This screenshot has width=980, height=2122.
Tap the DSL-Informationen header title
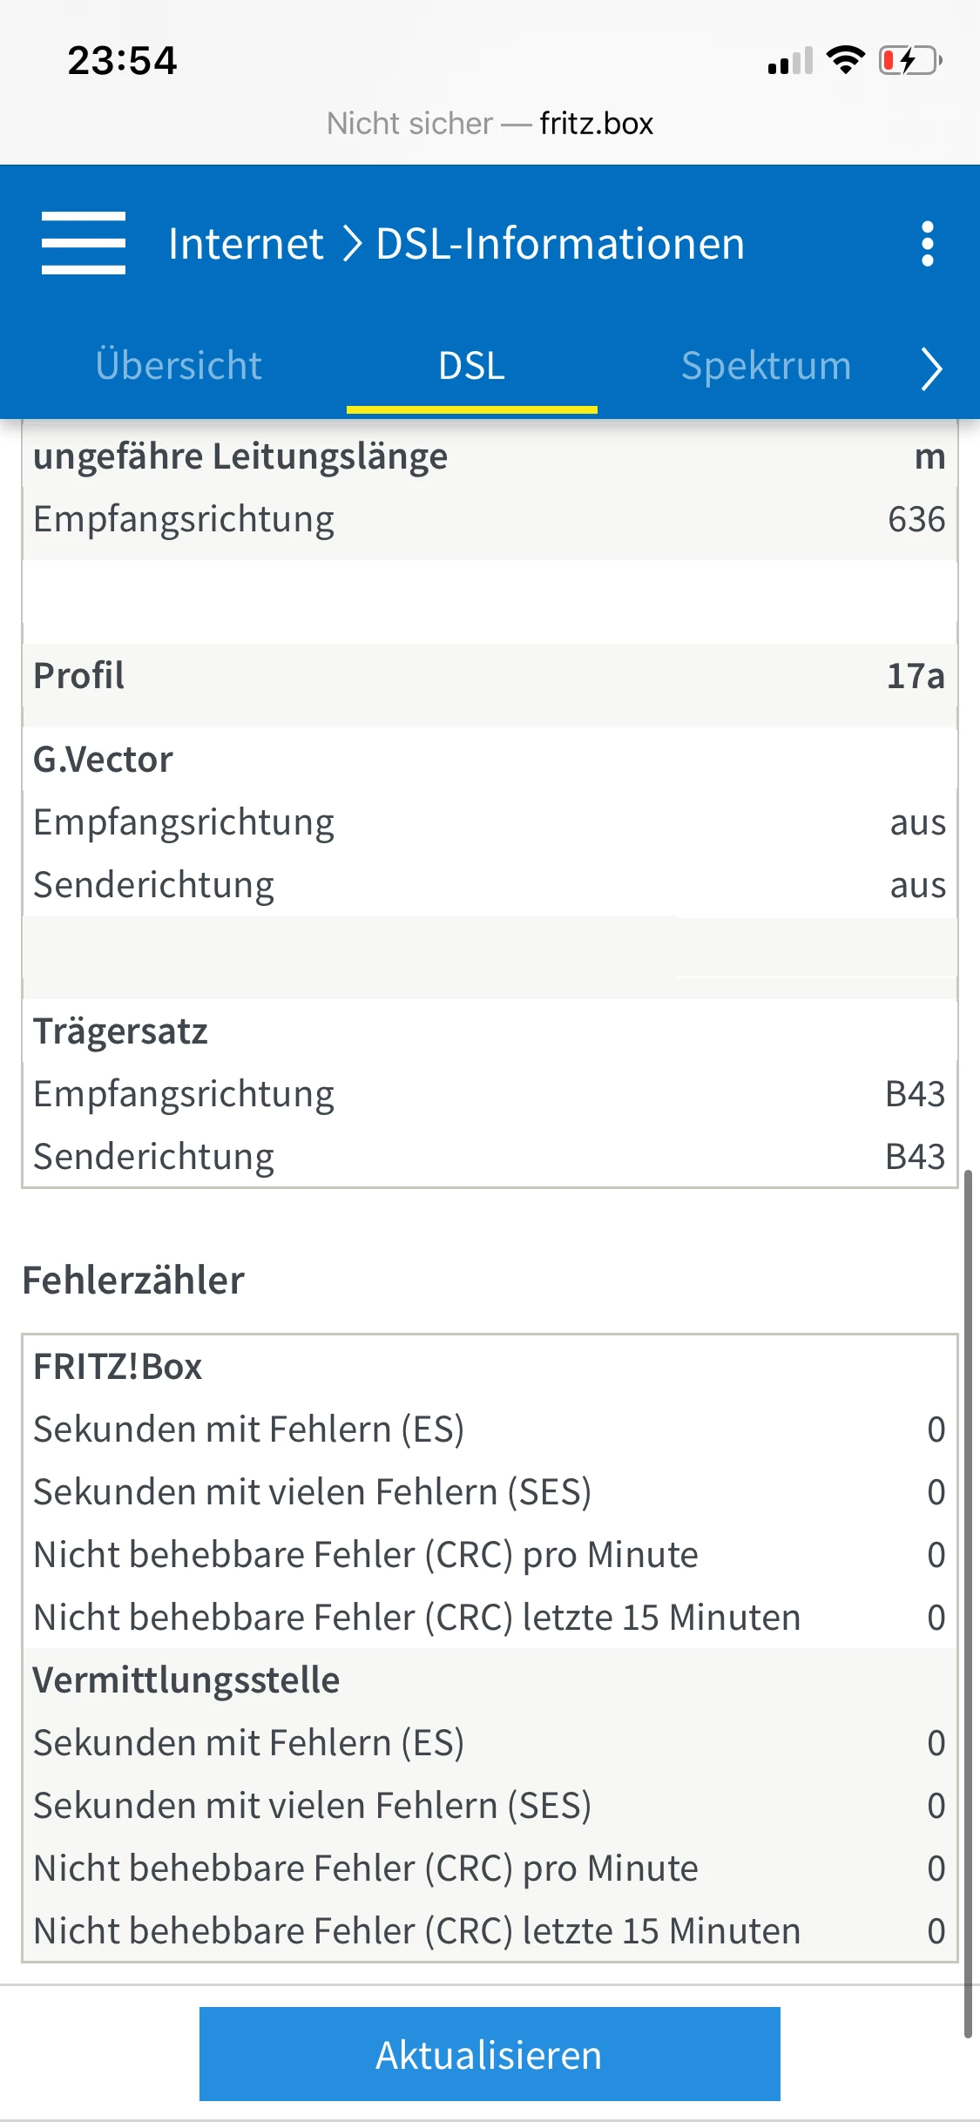(560, 244)
